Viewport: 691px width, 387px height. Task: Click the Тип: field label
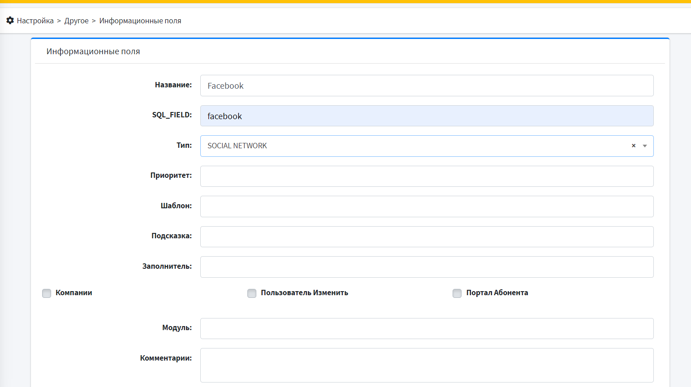point(184,146)
